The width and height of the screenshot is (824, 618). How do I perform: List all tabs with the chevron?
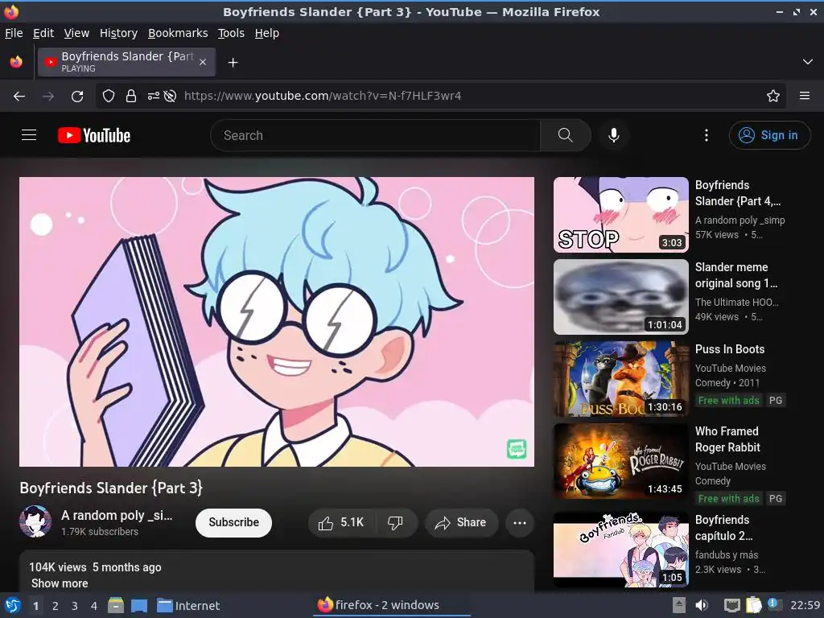pos(807,62)
